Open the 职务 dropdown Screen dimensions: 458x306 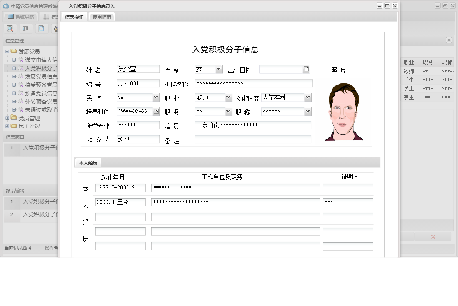pos(228,111)
